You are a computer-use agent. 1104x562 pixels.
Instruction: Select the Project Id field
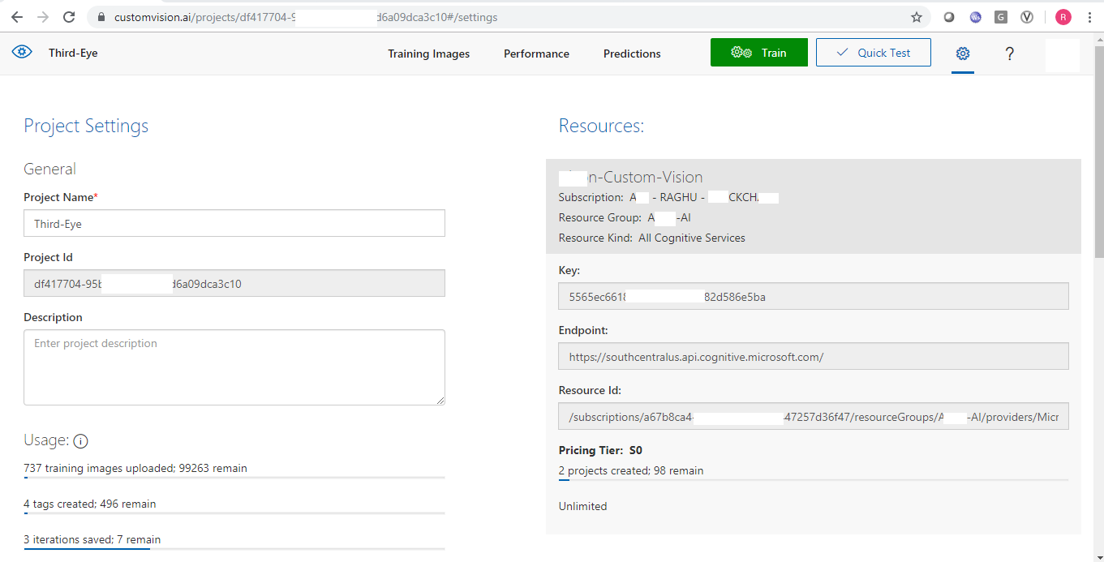[x=234, y=284]
